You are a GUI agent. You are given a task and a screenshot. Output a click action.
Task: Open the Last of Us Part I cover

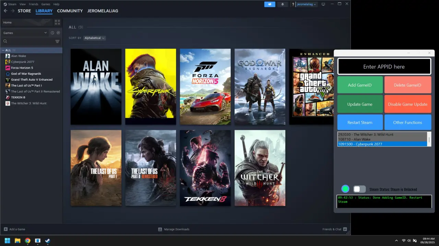pyautogui.click(x=96, y=168)
